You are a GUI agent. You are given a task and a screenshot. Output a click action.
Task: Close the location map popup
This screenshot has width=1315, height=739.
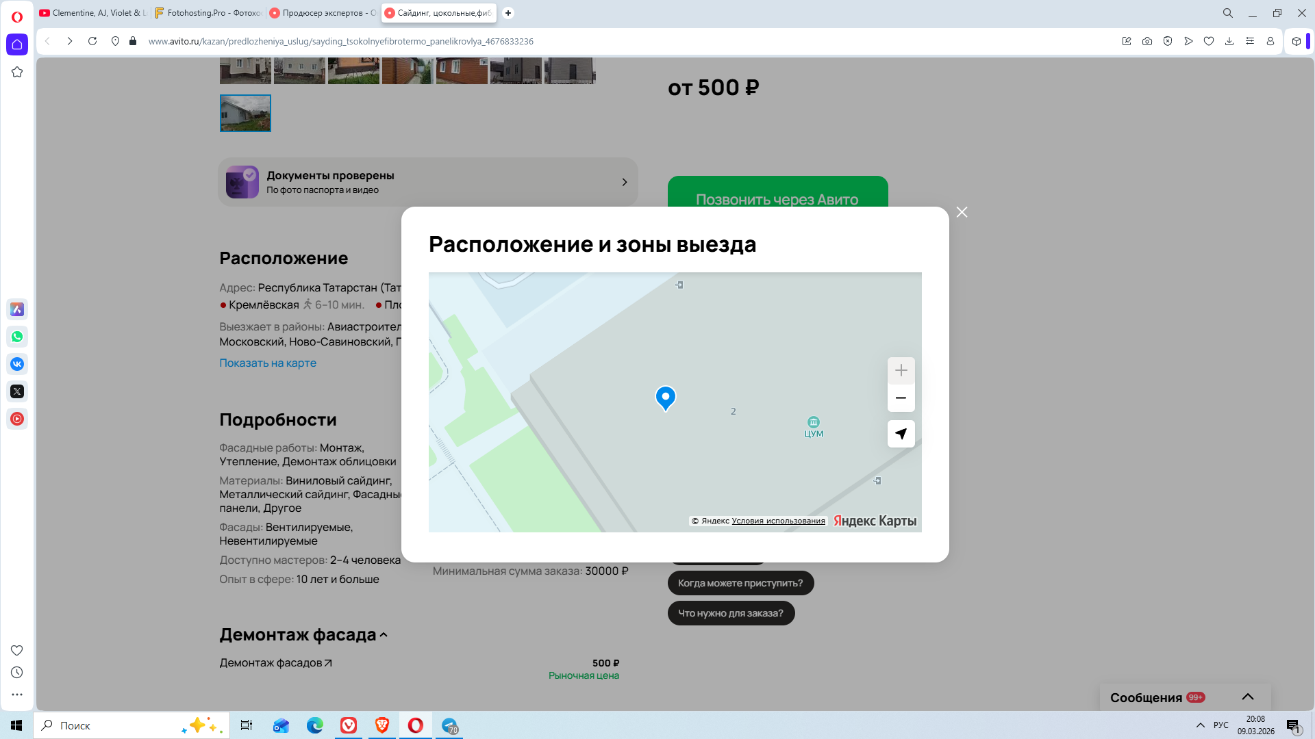(x=962, y=212)
